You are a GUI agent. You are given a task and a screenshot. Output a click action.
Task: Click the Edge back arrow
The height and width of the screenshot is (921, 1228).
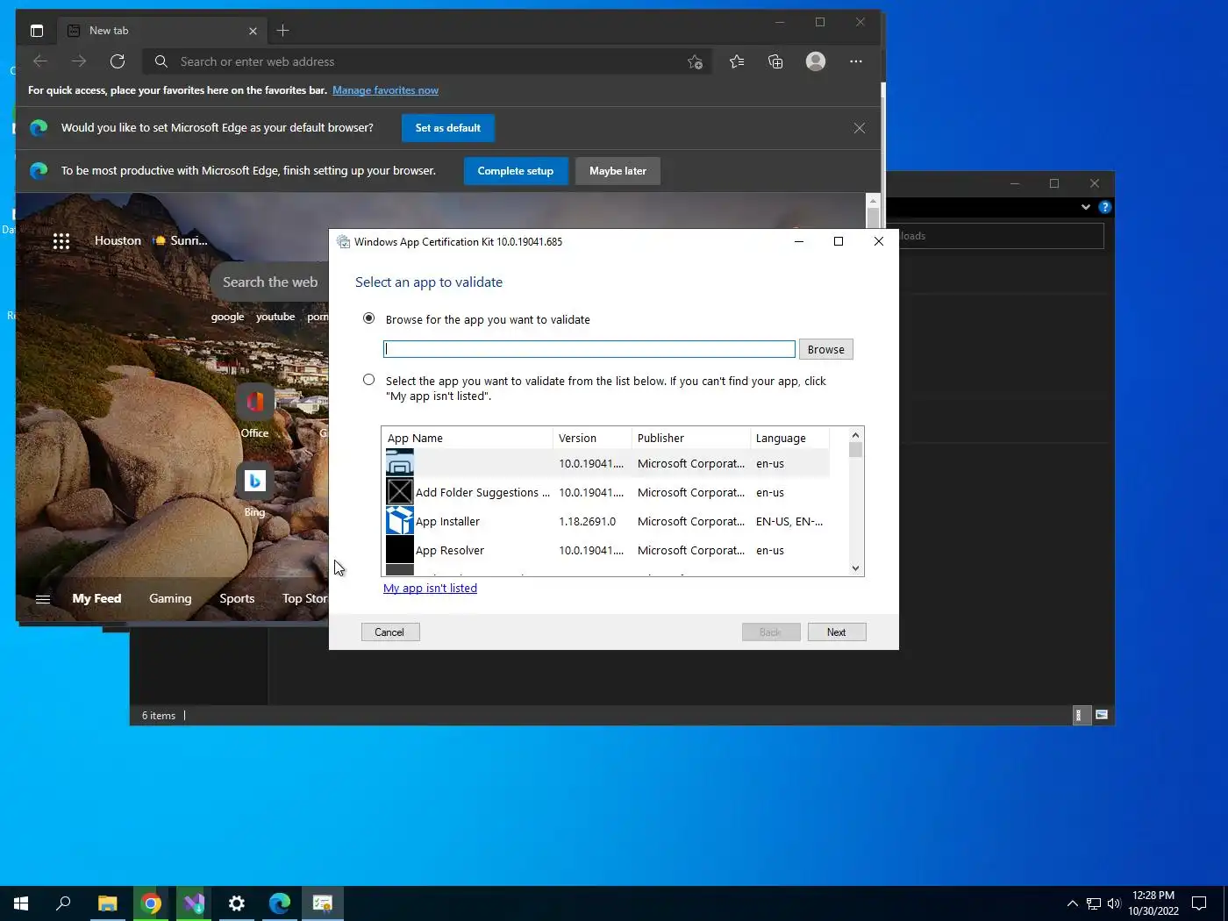40,61
